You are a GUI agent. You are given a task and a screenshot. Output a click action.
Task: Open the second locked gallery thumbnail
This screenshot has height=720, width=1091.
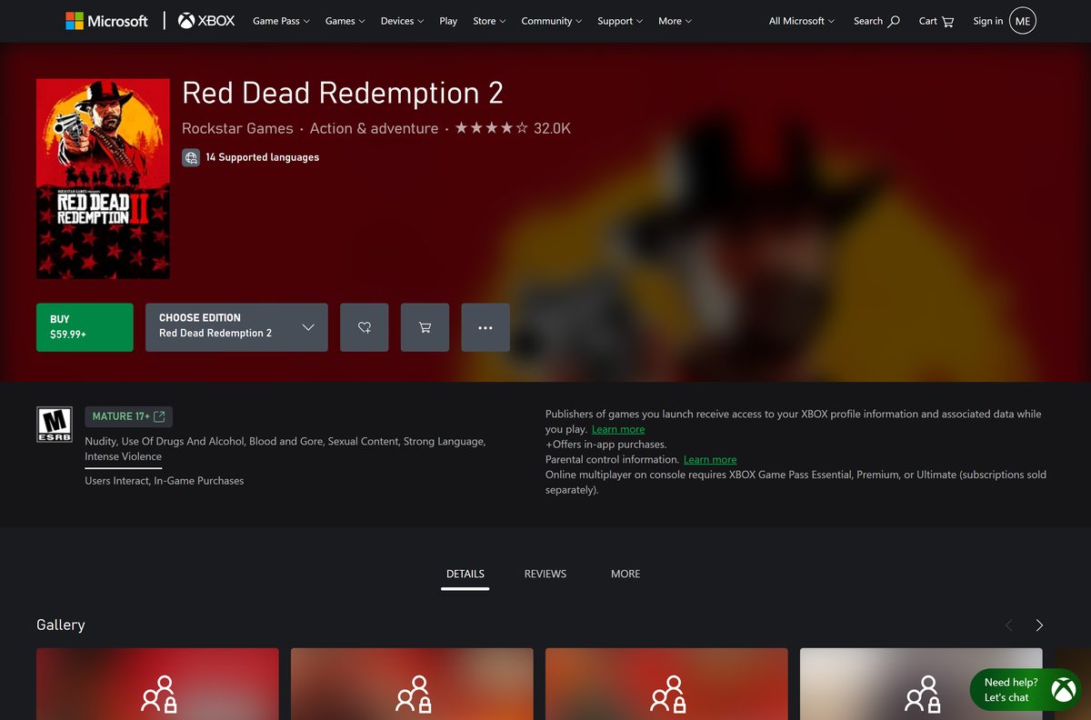click(x=412, y=684)
